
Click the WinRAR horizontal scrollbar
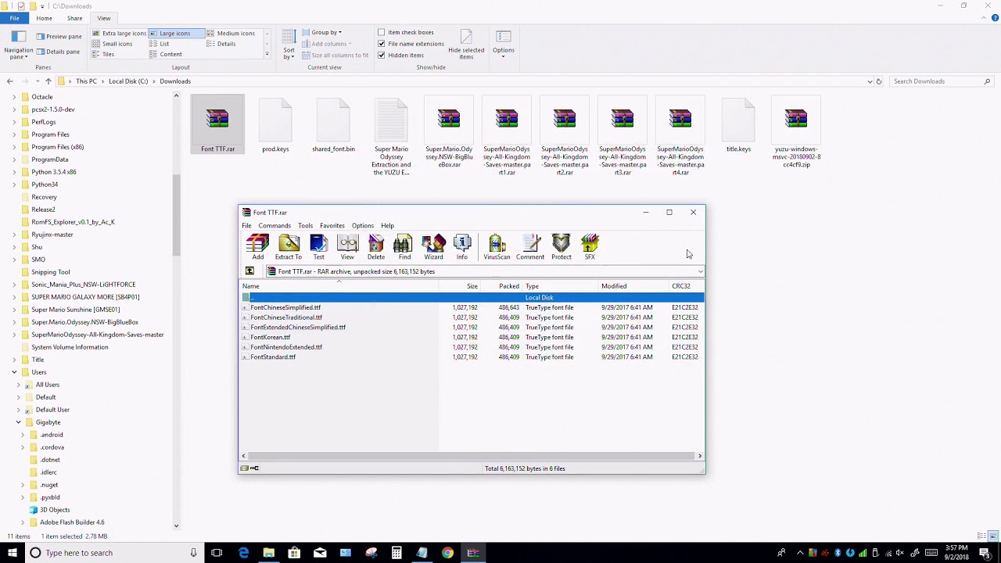471,456
